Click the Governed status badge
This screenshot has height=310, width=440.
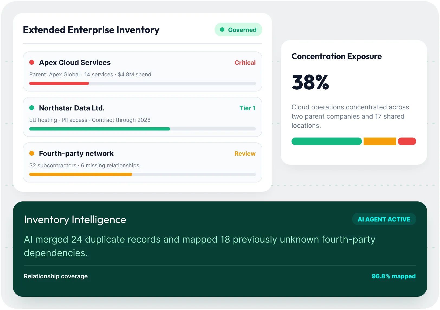238,30
